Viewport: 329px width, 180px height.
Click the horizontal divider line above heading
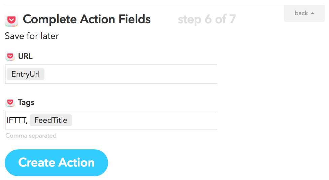pyautogui.click(x=144, y=5)
